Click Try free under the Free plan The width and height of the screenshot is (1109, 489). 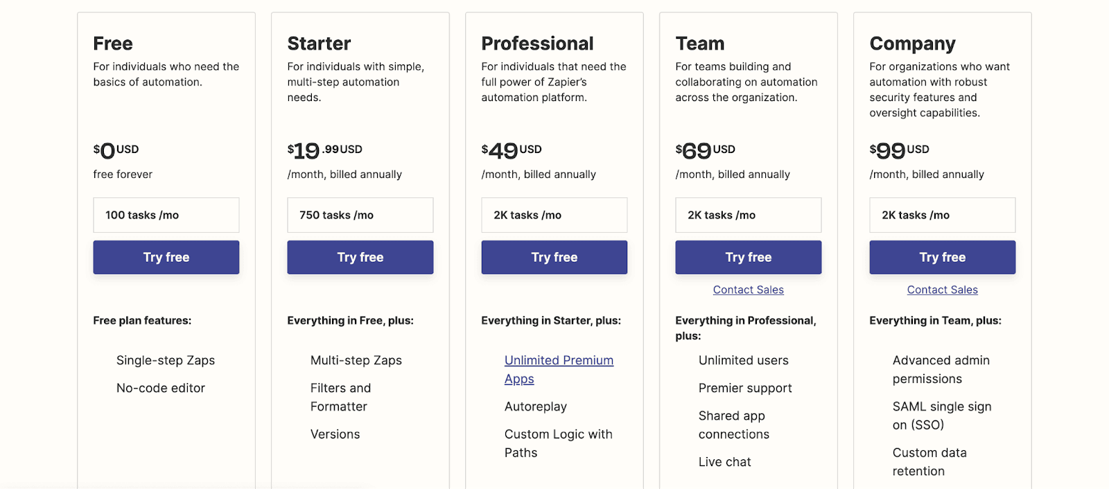coord(166,257)
